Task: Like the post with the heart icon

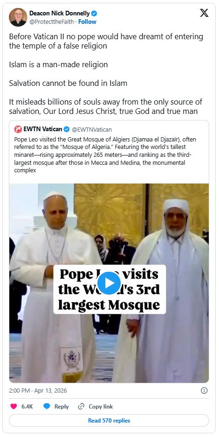Action: 14,406
